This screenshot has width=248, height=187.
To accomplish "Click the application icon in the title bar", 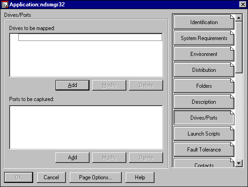I will [x=5, y=4].
